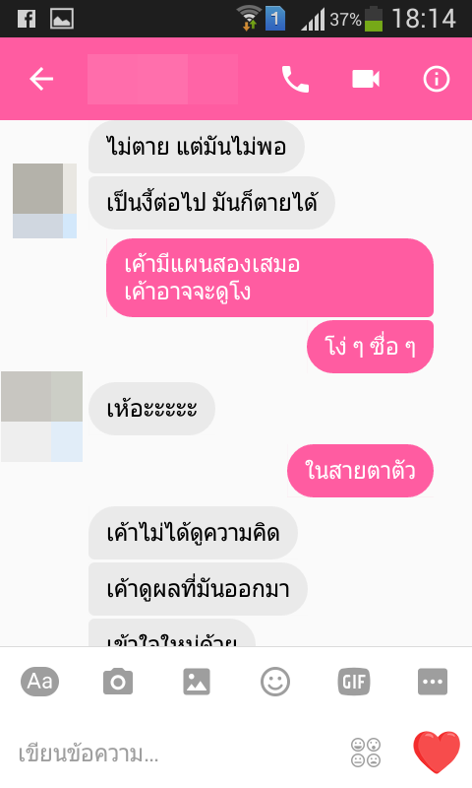Open the camera from the message toolbar
The height and width of the screenshot is (788, 472).
pyautogui.click(x=118, y=682)
